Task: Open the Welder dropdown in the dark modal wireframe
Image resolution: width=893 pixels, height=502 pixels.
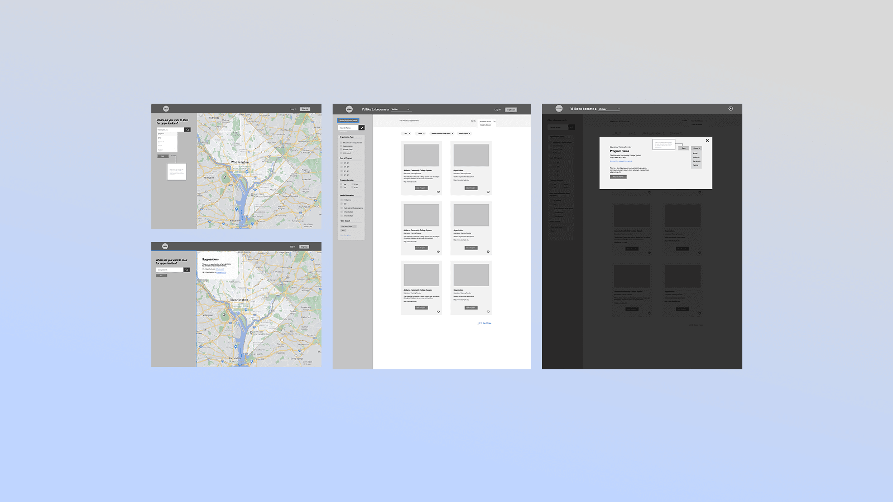Action: pos(609,109)
